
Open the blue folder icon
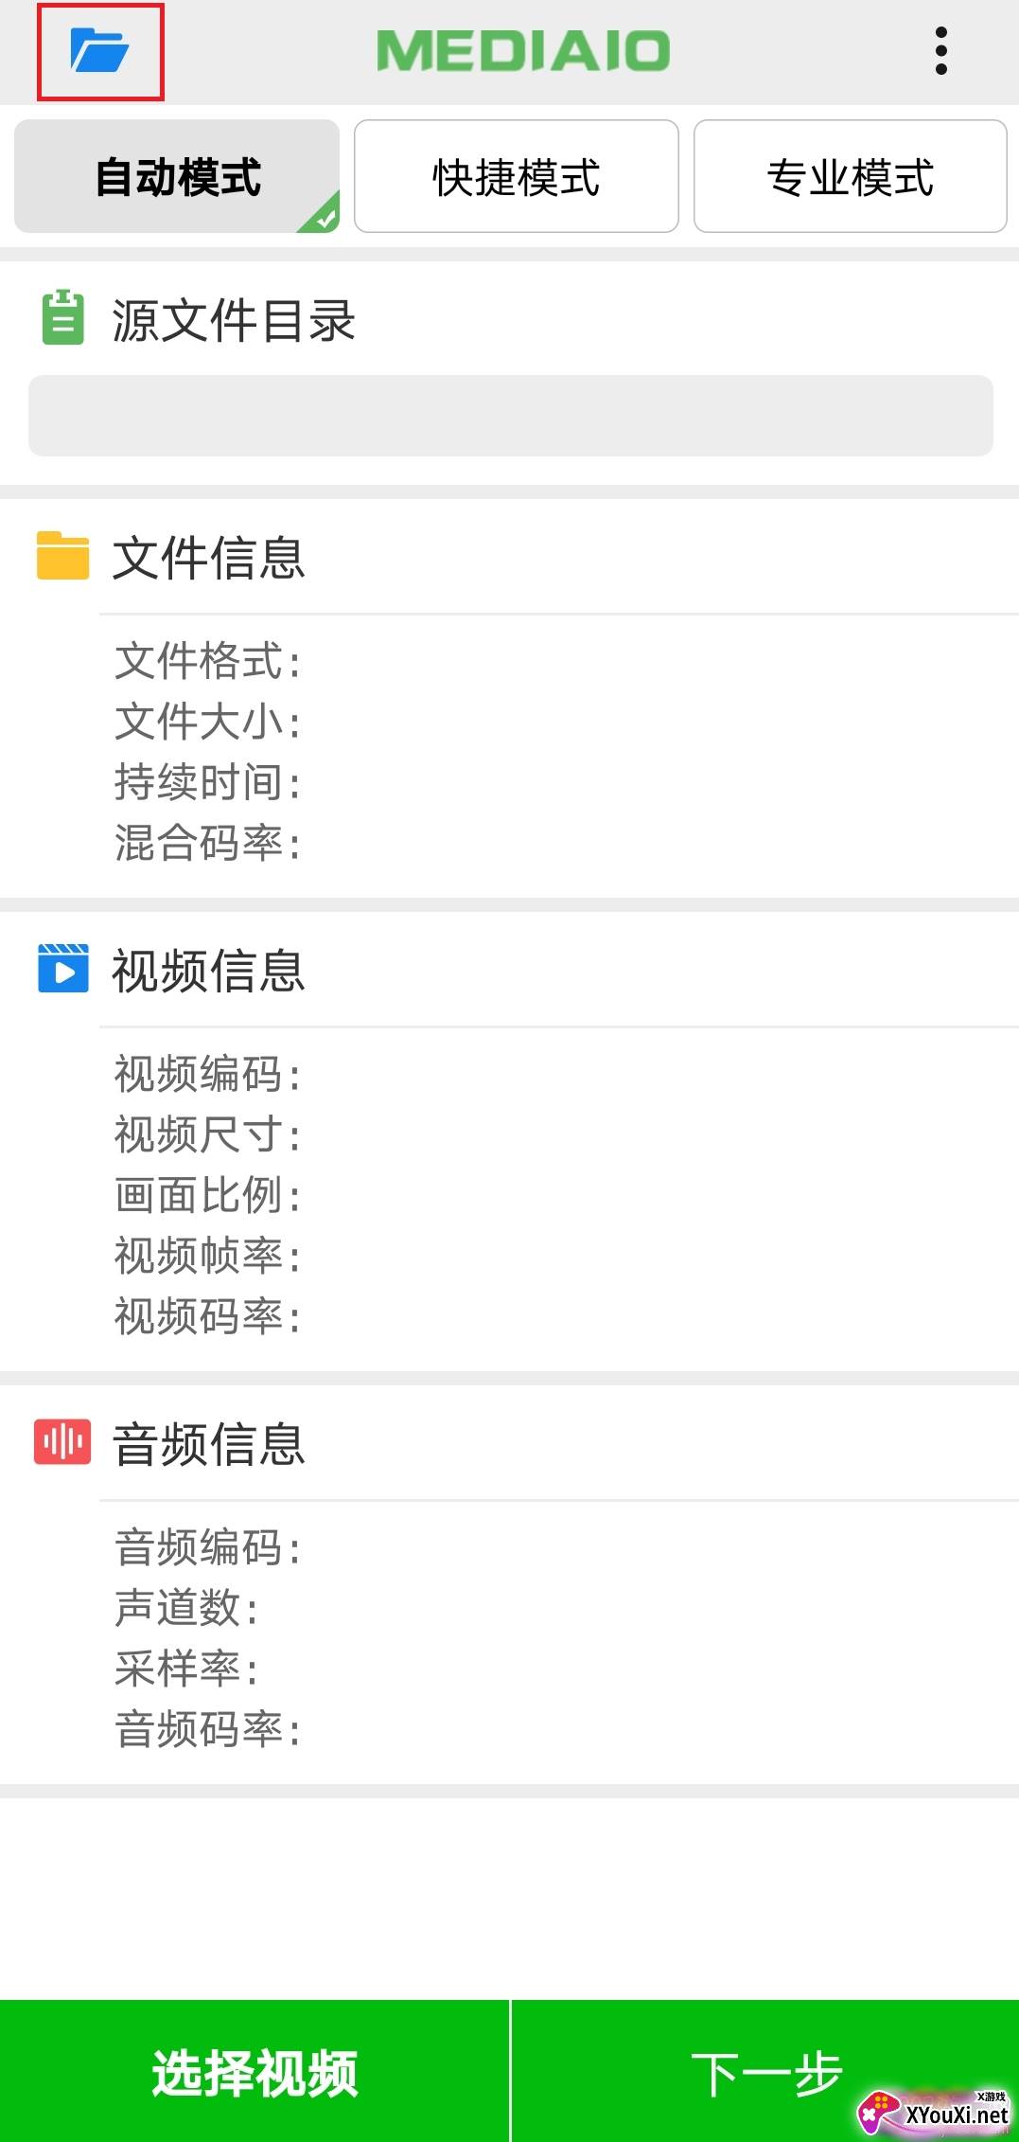tap(99, 51)
